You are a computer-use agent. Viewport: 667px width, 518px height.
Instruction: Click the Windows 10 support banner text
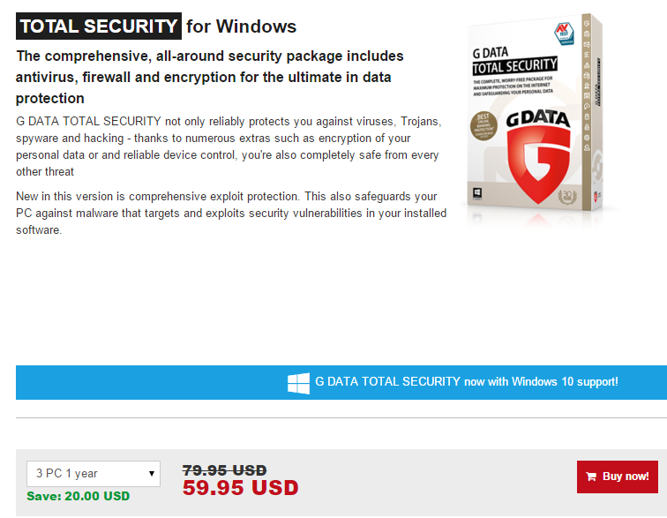coord(466,382)
